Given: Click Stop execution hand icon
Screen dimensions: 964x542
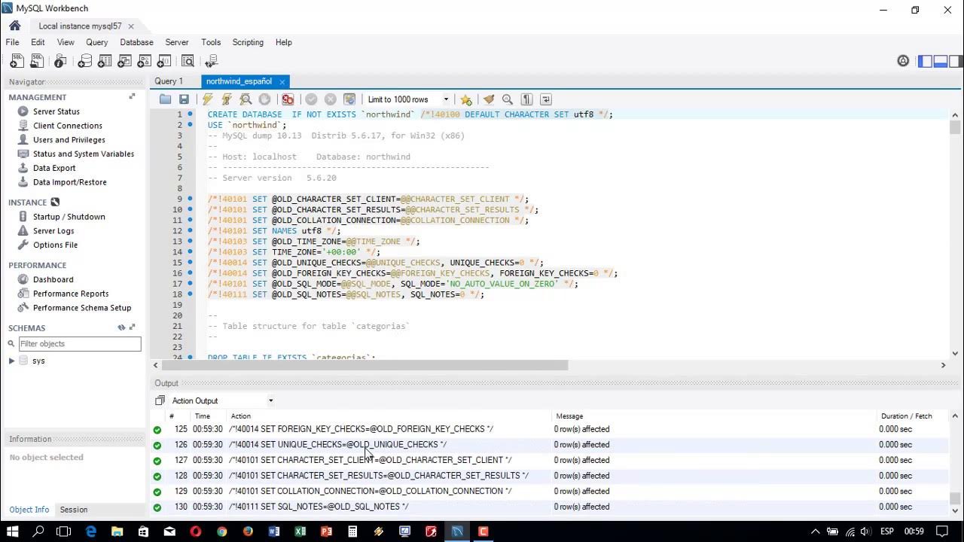Looking at the screenshot, I should coord(264,99).
